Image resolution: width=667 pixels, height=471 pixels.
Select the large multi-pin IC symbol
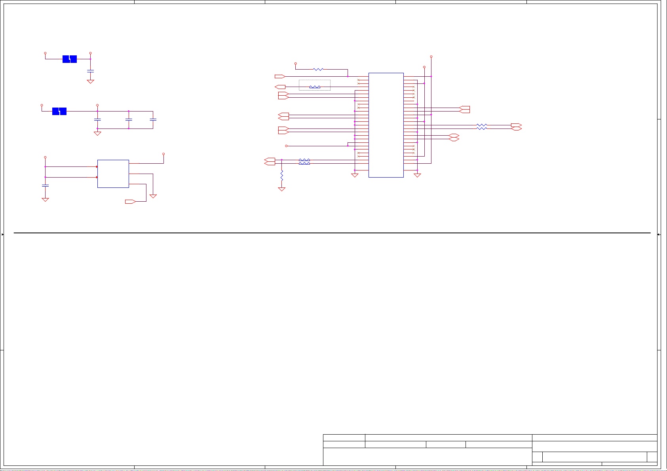tap(386, 125)
